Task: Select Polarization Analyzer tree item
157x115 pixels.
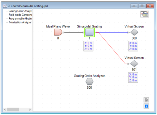Action: tap(20, 22)
